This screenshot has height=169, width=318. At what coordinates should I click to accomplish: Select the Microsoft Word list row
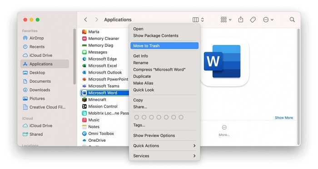[104, 93]
